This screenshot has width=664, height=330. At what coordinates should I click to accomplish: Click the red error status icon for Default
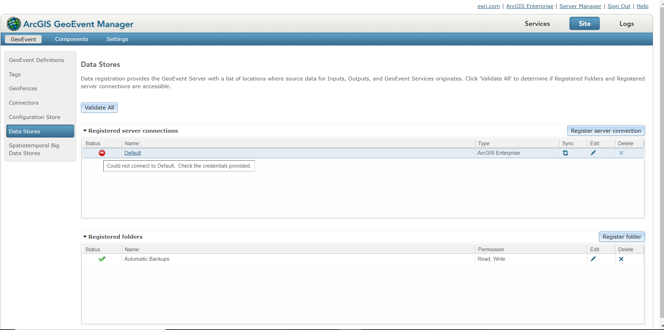[102, 153]
